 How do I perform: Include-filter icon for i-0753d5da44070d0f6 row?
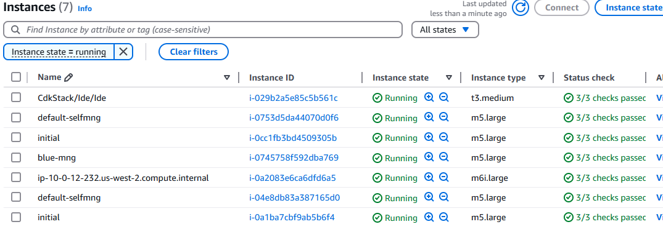(429, 117)
